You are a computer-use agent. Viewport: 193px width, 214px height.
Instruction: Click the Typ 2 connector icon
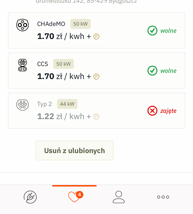point(22,105)
